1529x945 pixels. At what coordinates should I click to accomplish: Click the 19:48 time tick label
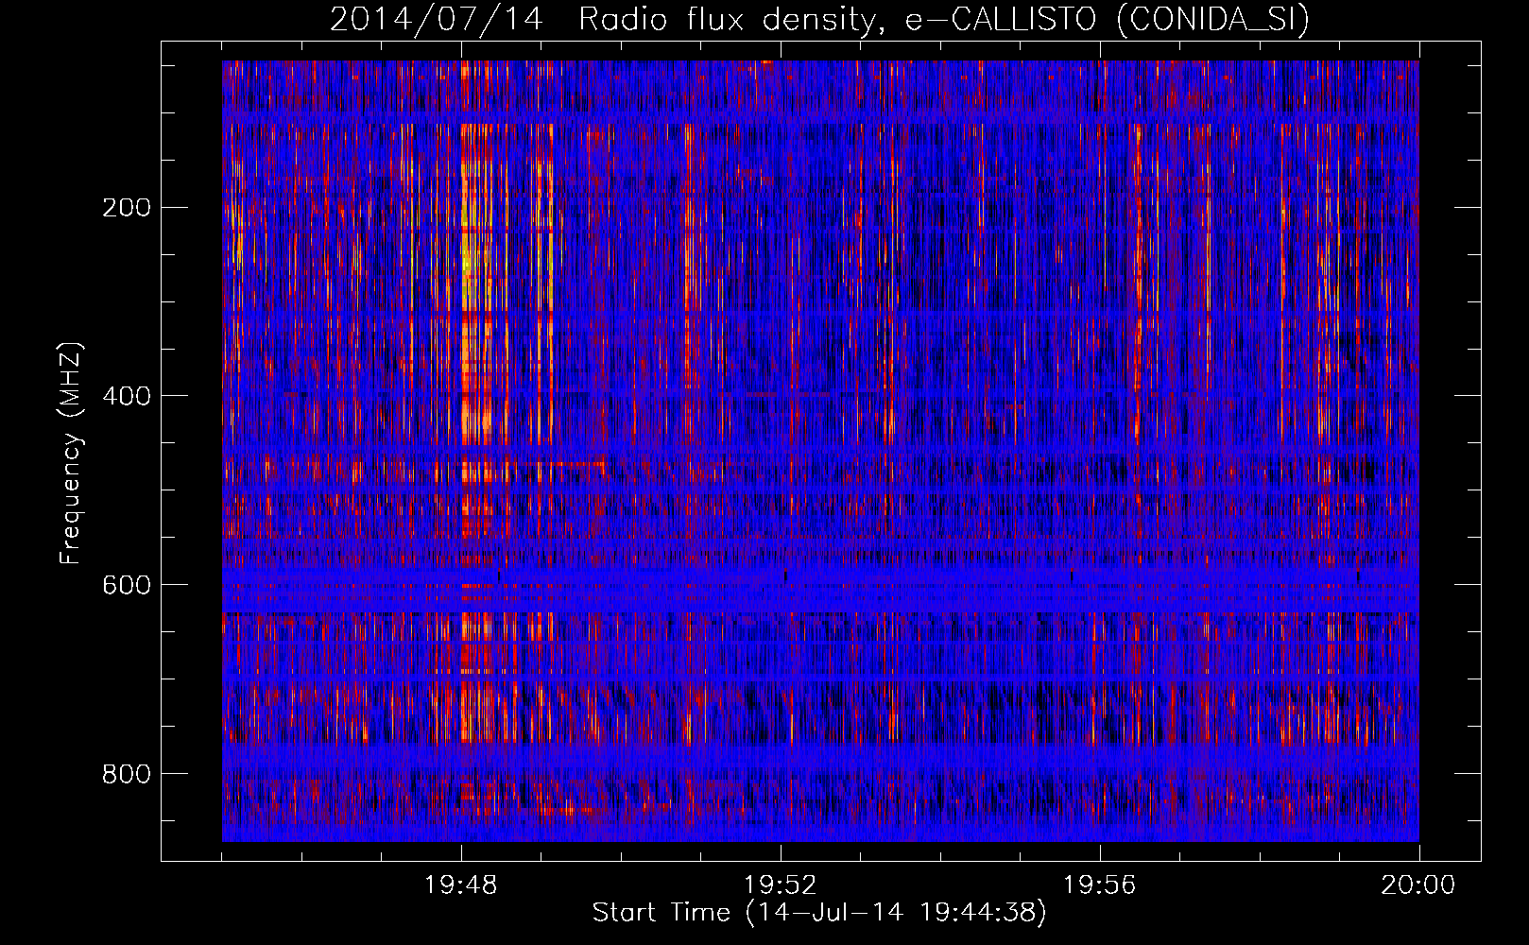(x=461, y=885)
